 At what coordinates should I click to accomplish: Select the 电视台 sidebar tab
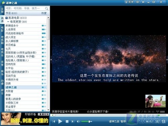pyautogui.click(x=2, y=52)
